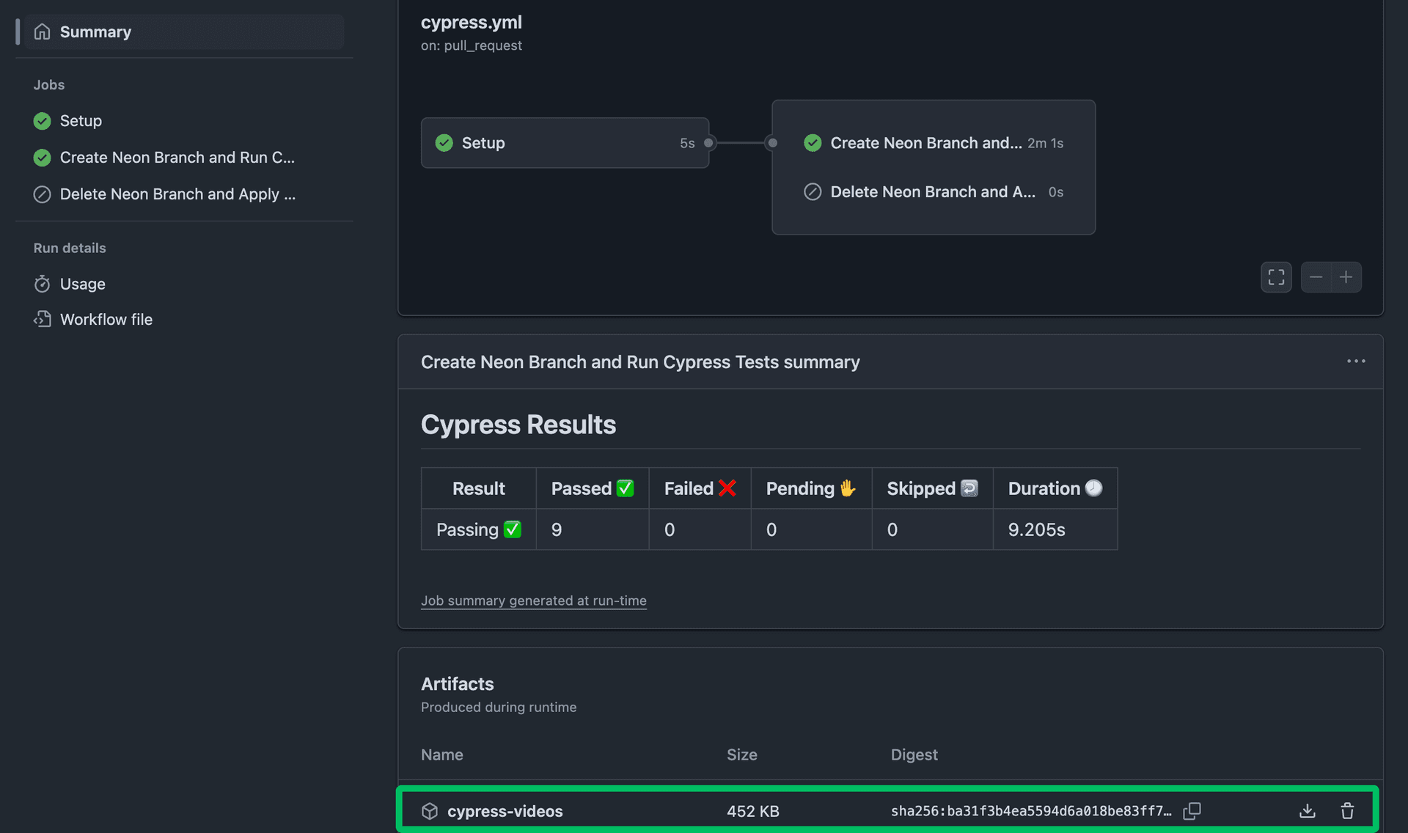Open job summary options menu
The image size is (1408, 833).
point(1355,362)
